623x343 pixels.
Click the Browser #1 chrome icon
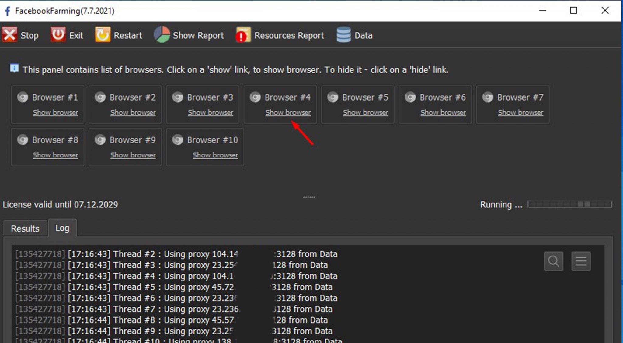[x=23, y=97]
